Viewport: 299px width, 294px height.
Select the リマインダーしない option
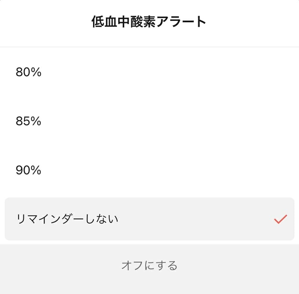[x=67, y=219]
